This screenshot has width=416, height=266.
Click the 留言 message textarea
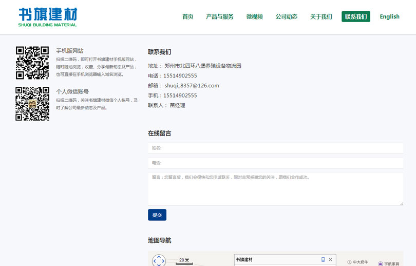(275, 189)
